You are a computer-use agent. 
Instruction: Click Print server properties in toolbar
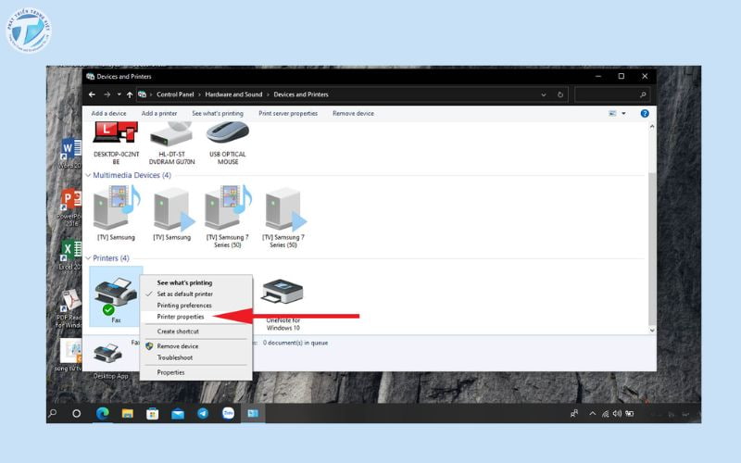point(288,113)
